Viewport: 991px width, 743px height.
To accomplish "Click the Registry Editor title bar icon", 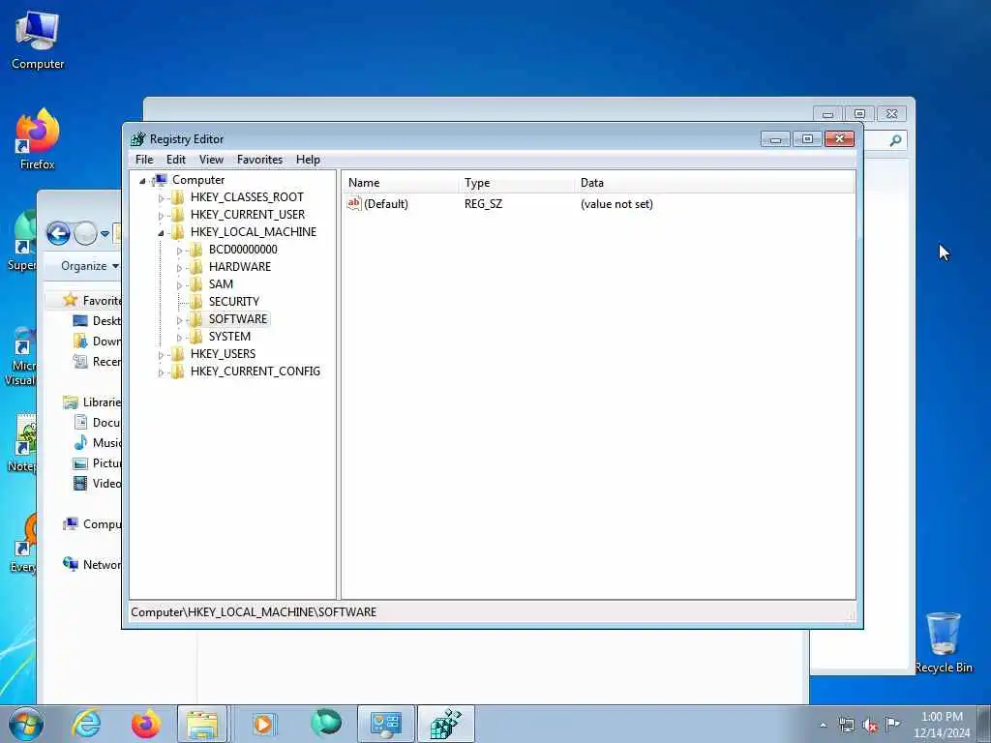I will 137,139.
